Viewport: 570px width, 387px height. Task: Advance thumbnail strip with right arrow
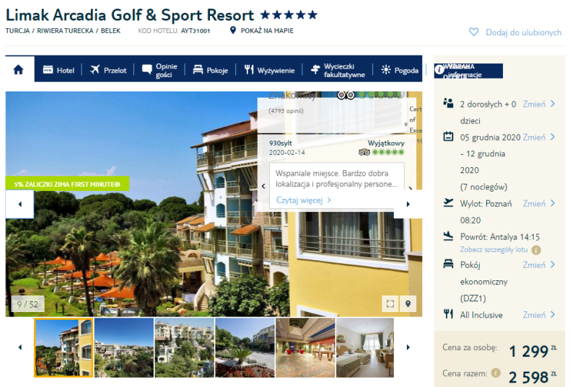click(x=408, y=347)
